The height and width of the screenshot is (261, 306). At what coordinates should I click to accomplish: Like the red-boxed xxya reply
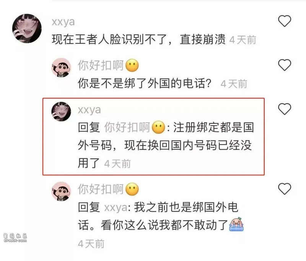tap(284, 109)
